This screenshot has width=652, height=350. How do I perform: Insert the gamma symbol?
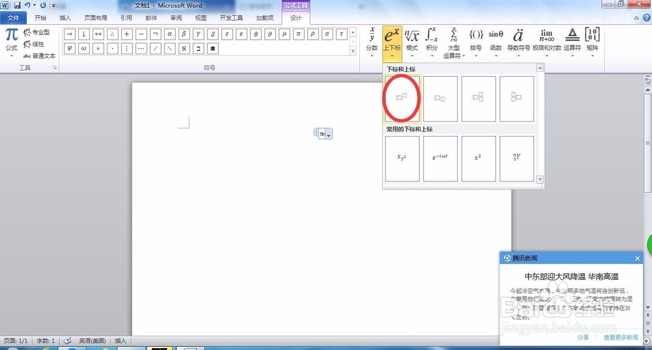tap(198, 34)
